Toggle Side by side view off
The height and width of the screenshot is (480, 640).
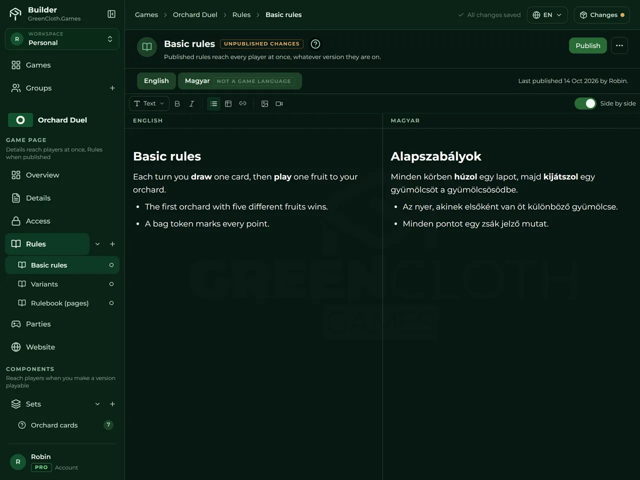pyautogui.click(x=585, y=103)
